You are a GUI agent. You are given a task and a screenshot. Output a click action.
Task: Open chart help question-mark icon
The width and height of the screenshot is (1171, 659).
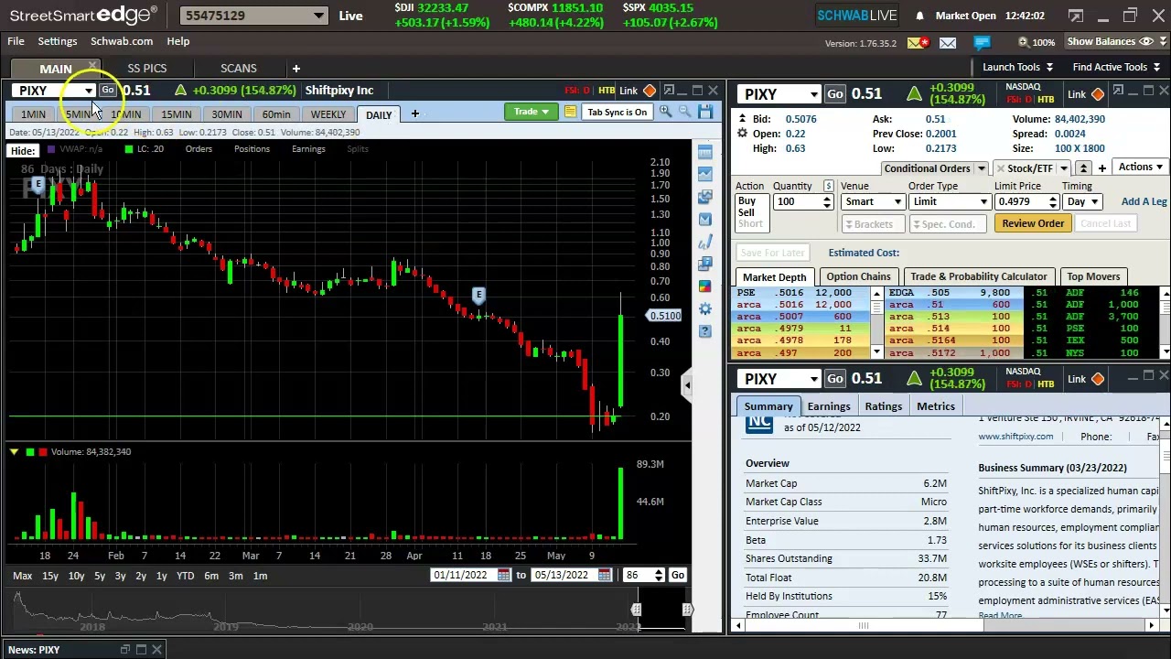click(x=704, y=330)
